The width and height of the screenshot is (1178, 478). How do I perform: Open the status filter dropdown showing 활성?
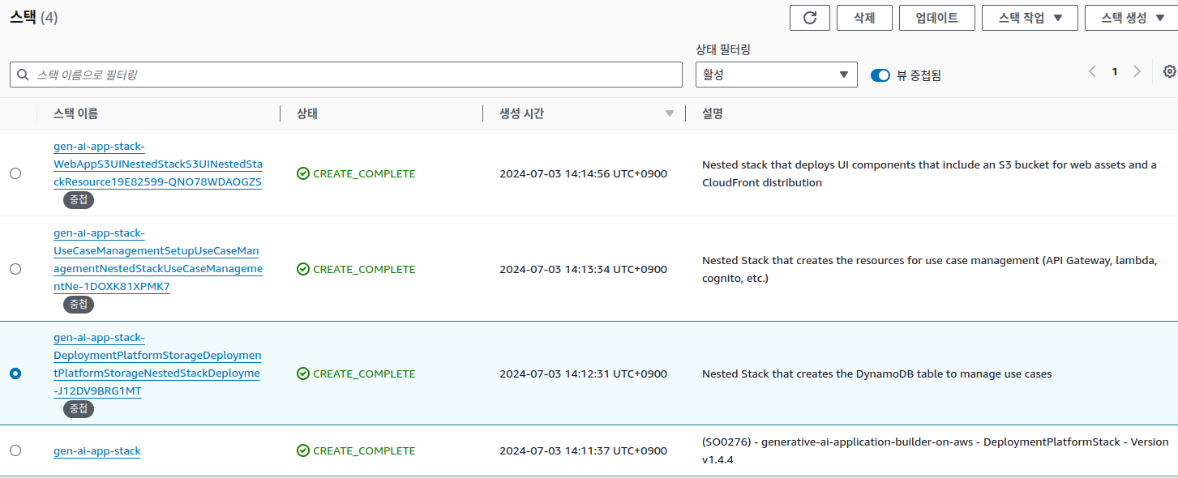click(x=776, y=75)
